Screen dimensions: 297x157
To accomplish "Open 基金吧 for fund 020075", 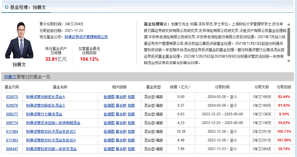I will pos(121,97).
